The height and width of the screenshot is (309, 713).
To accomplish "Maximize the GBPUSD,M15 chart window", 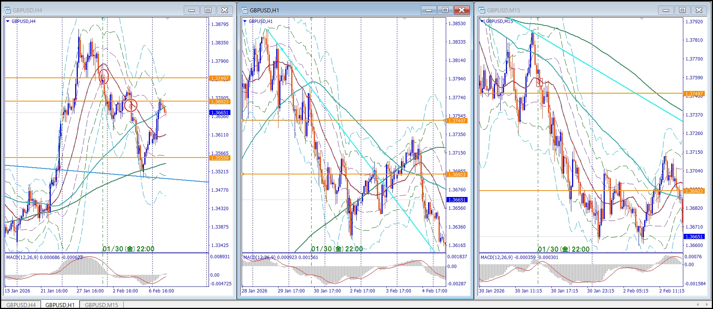I will pos(682,10).
